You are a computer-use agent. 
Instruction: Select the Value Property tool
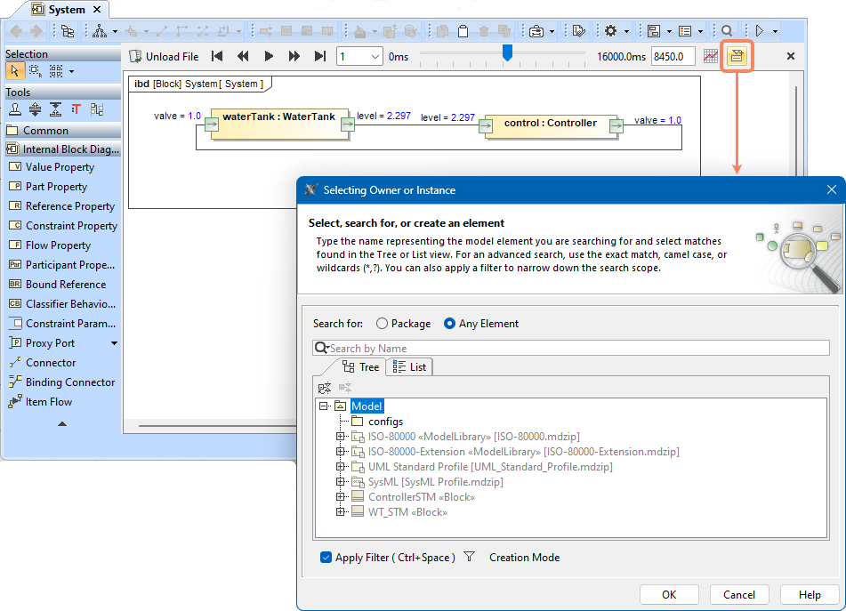click(60, 167)
